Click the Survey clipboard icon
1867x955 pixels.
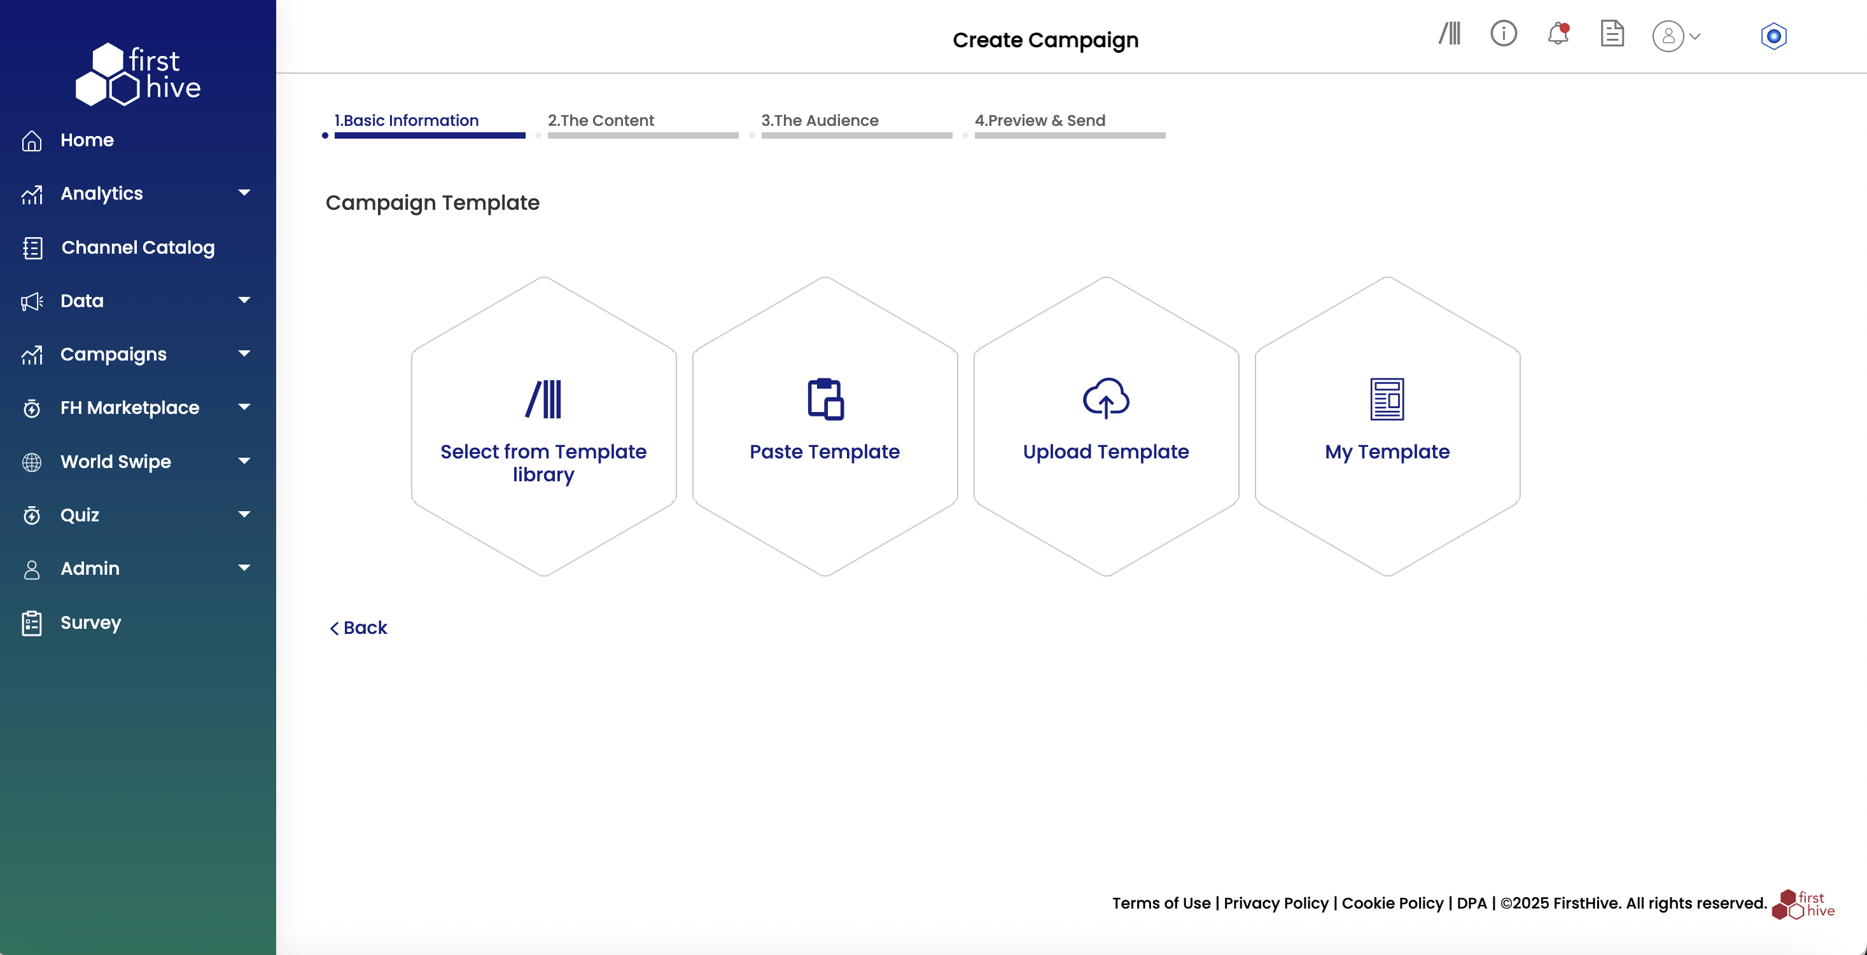[x=31, y=622]
